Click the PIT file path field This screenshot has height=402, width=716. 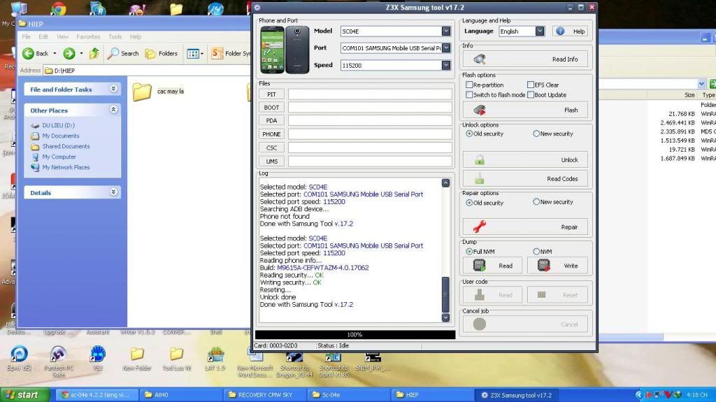click(370, 94)
